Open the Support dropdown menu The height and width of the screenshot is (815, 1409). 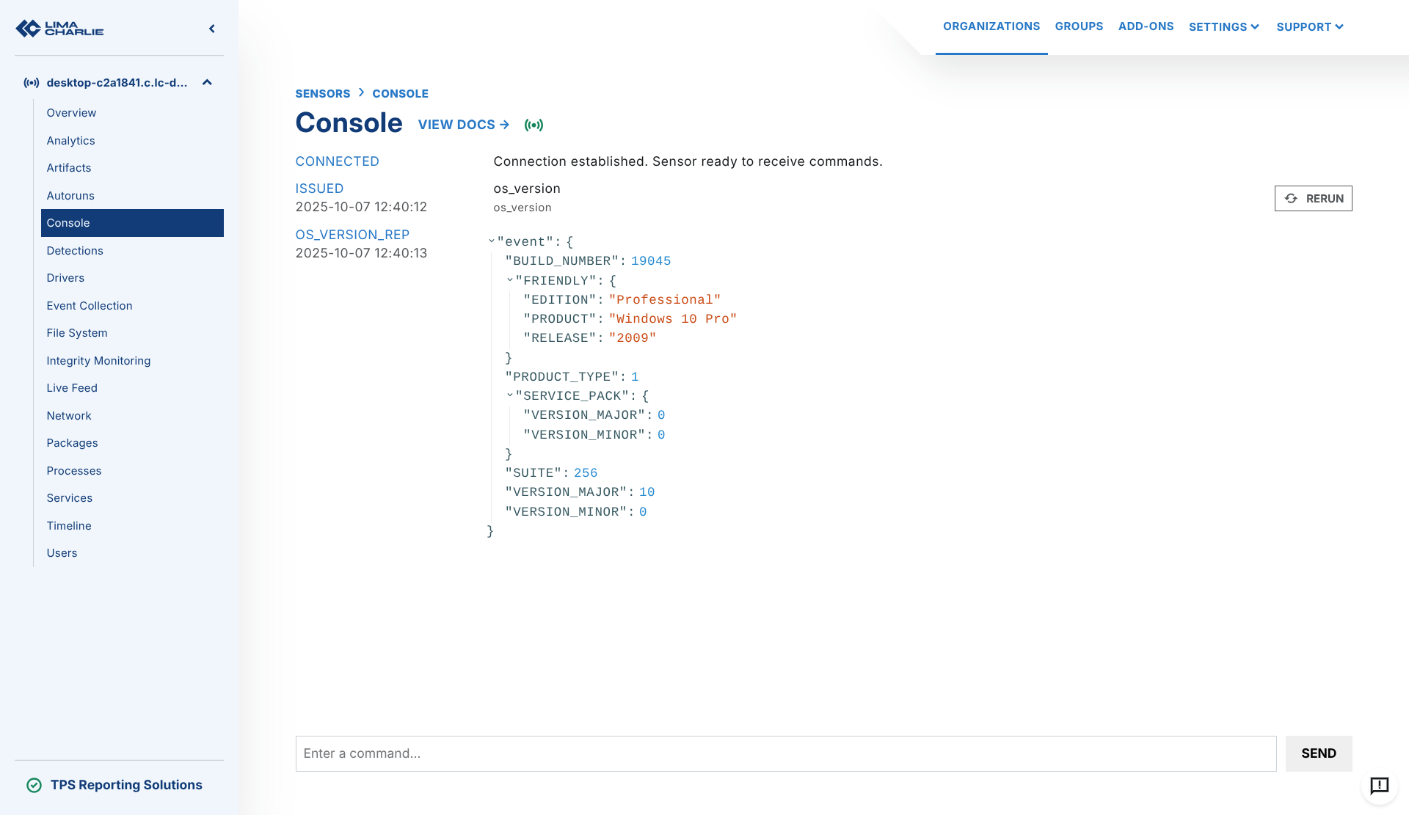tap(1310, 27)
